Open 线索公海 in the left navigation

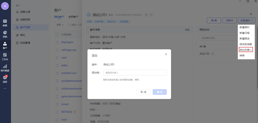click(25, 12)
